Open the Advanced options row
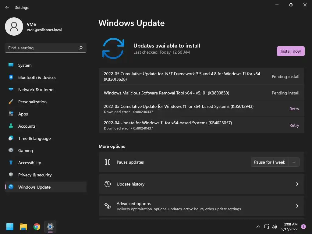The image size is (312, 234). pyautogui.click(x=202, y=206)
